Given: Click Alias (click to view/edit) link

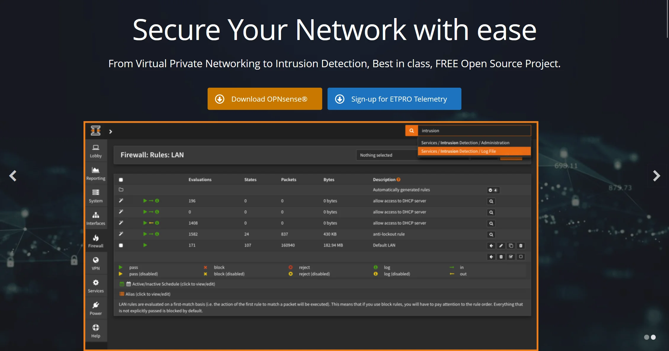Looking at the screenshot, I should pos(148,294).
